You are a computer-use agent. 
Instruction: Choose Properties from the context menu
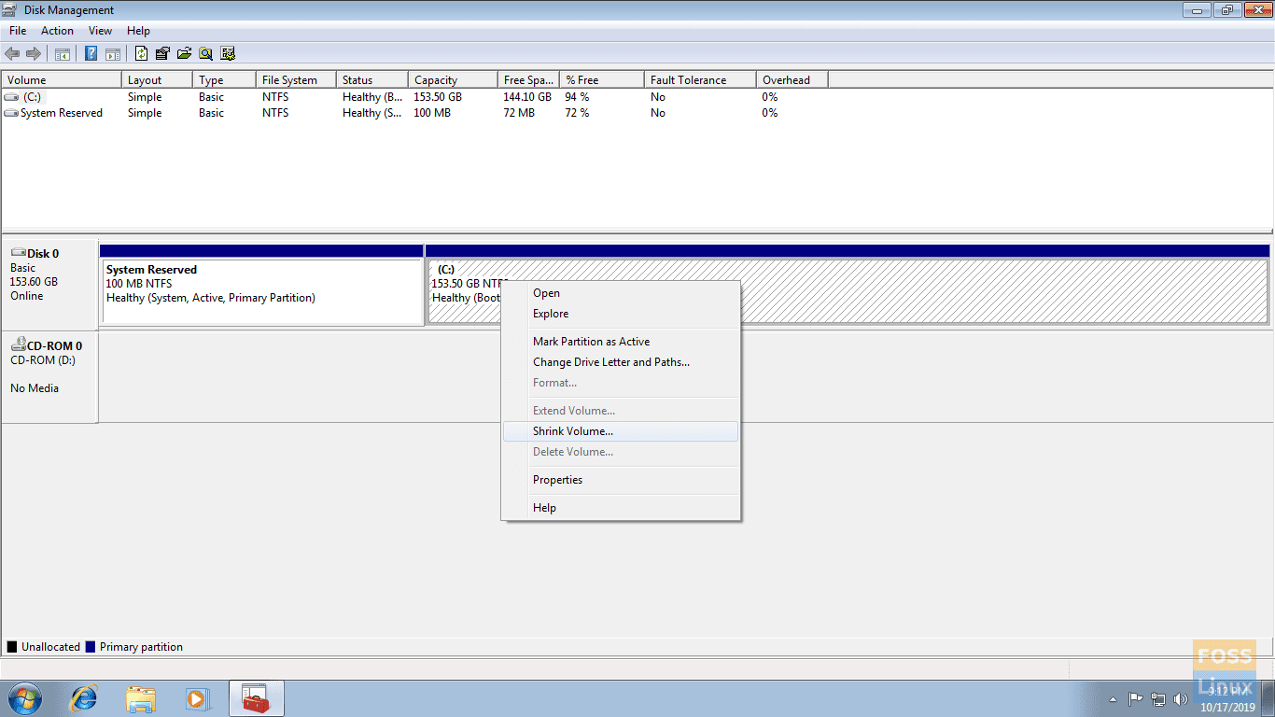(x=621, y=480)
